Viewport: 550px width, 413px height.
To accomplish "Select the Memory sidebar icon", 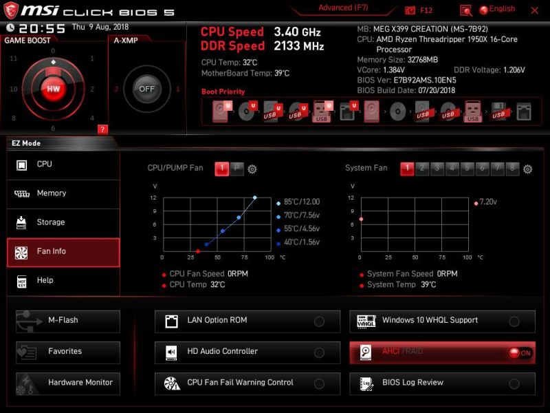I will pyautogui.click(x=63, y=193).
